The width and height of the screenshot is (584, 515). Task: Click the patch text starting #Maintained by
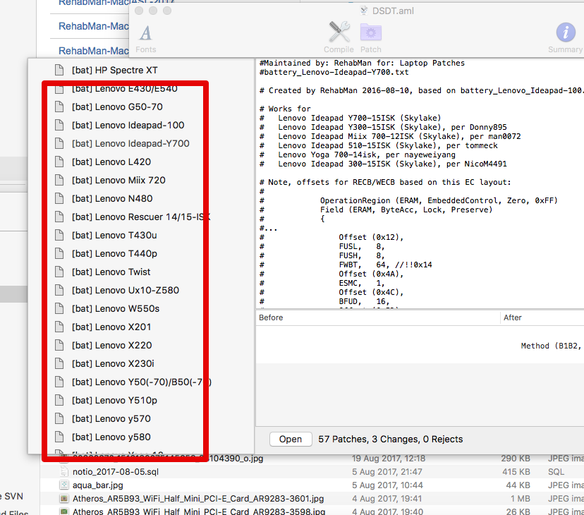coord(362,63)
